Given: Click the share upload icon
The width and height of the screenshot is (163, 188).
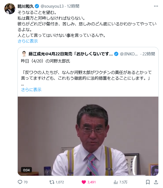Looking at the screenshot, I should pyautogui.click(x=156, y=182).
